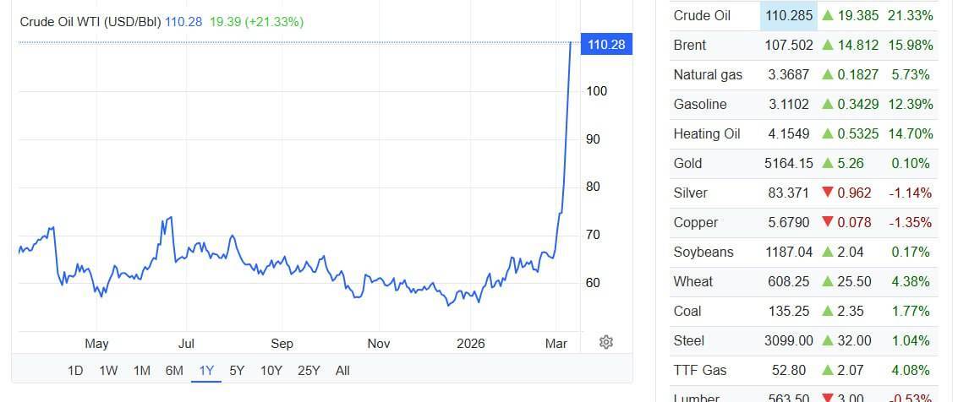This screenshot has height=402, width=958.
Task: Click the 110.28 current price label
Action: (x=605, y=45)
